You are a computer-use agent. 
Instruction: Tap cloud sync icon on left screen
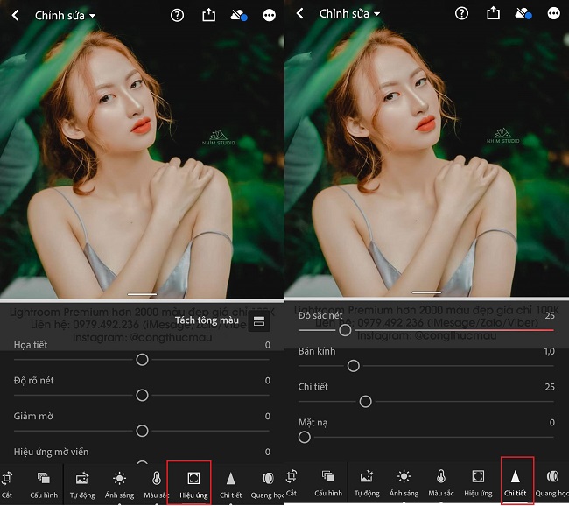coord(239,15)
